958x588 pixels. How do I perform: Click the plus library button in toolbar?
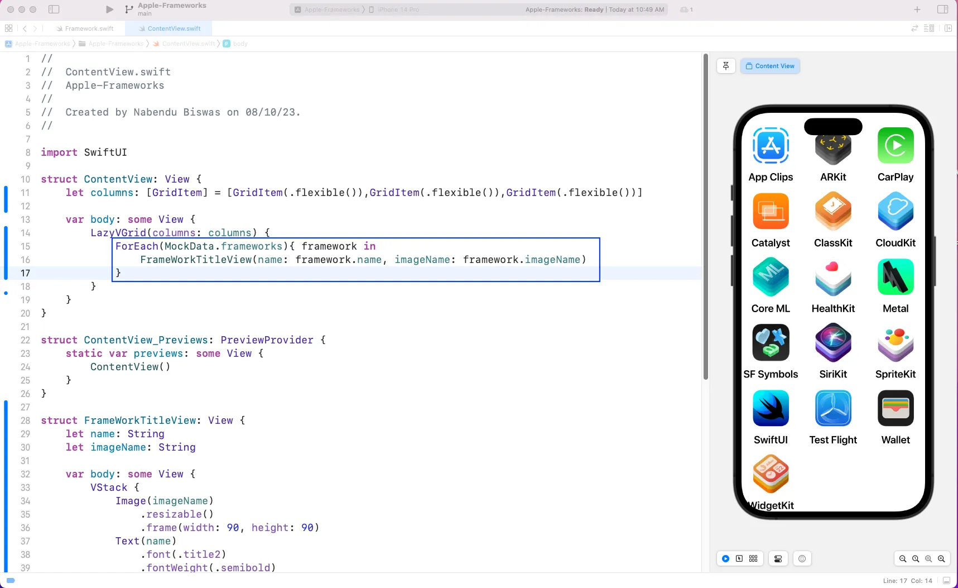917,9
